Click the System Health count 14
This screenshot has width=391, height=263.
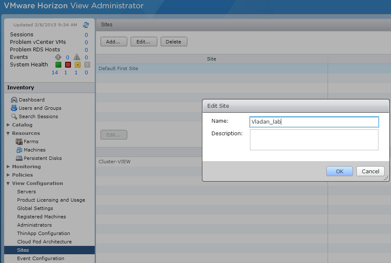[x=55, y=73]
